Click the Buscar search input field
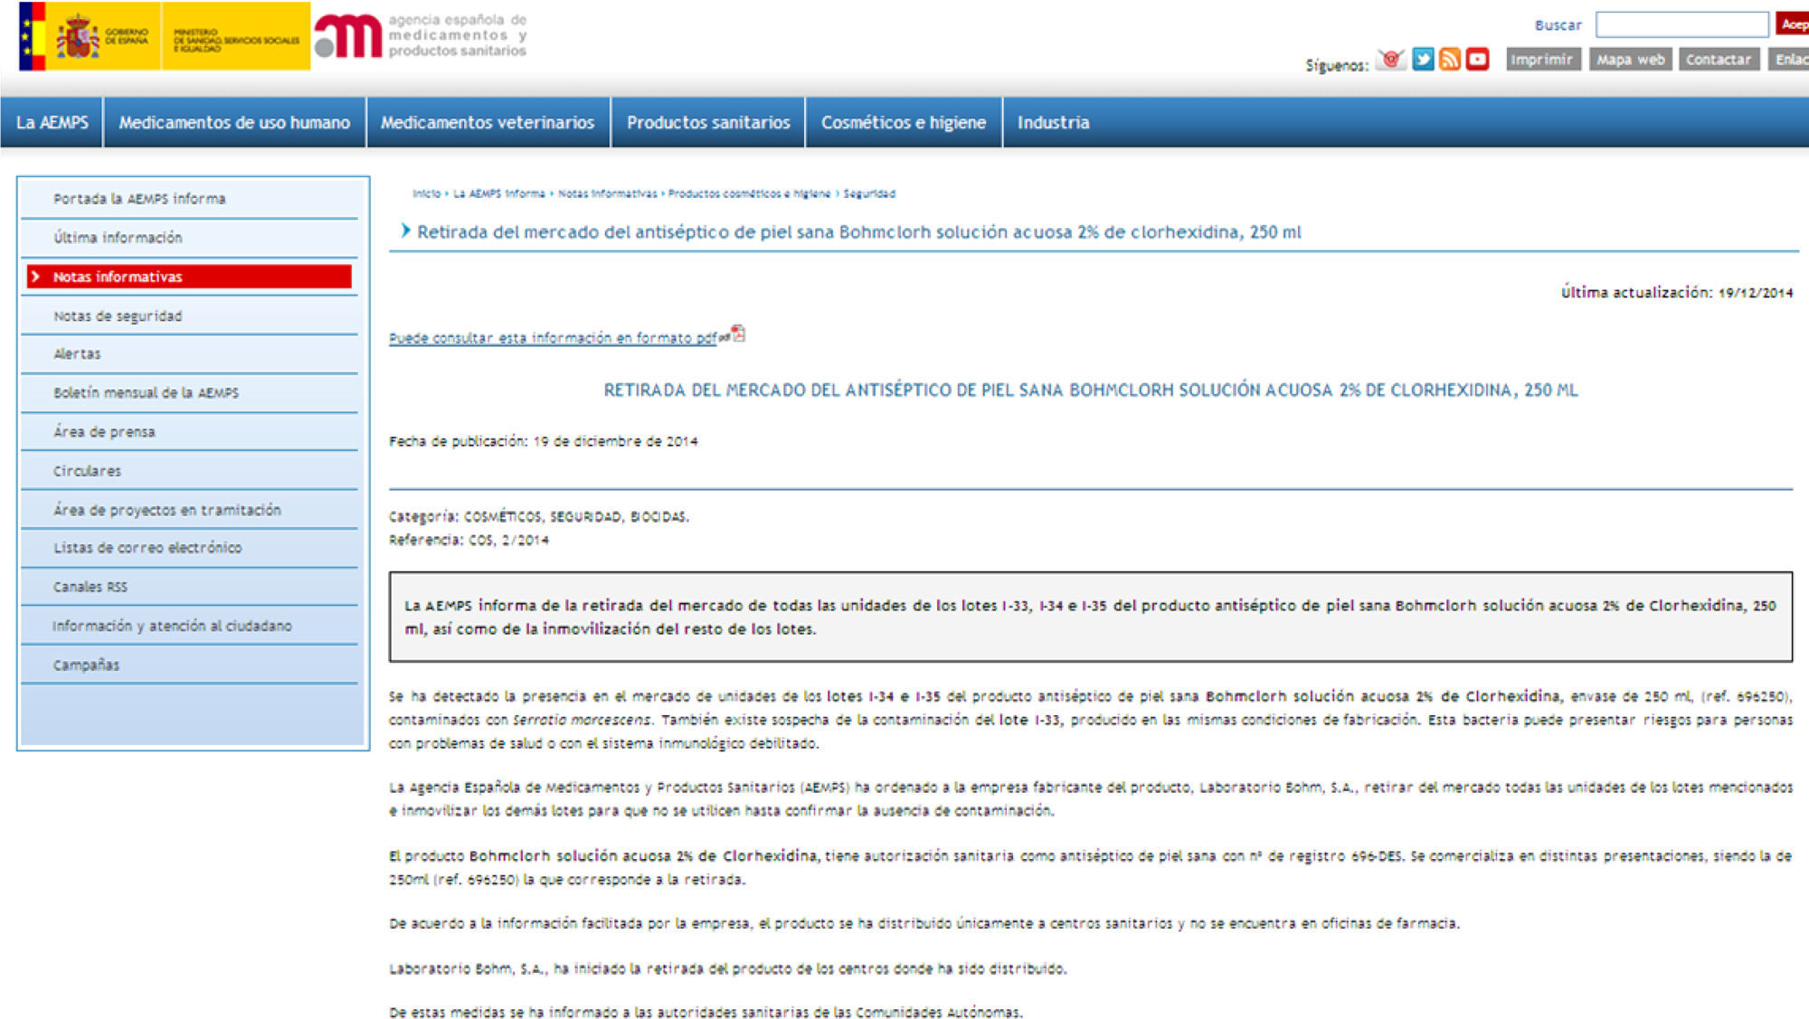1809x1019 pixels. [1681, 24]
